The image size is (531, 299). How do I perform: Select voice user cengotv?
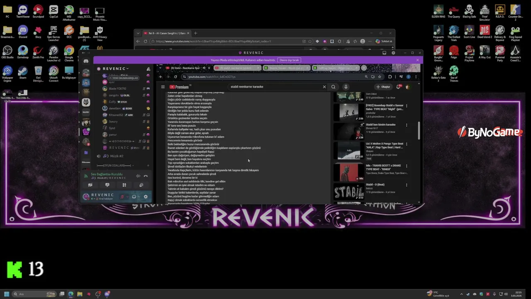click(x=126, y=95)
